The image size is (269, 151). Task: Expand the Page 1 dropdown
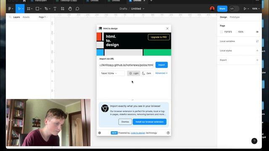click(43, 17)
